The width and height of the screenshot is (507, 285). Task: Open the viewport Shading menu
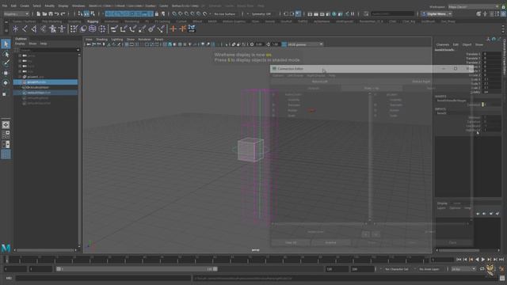pos(102,39)
